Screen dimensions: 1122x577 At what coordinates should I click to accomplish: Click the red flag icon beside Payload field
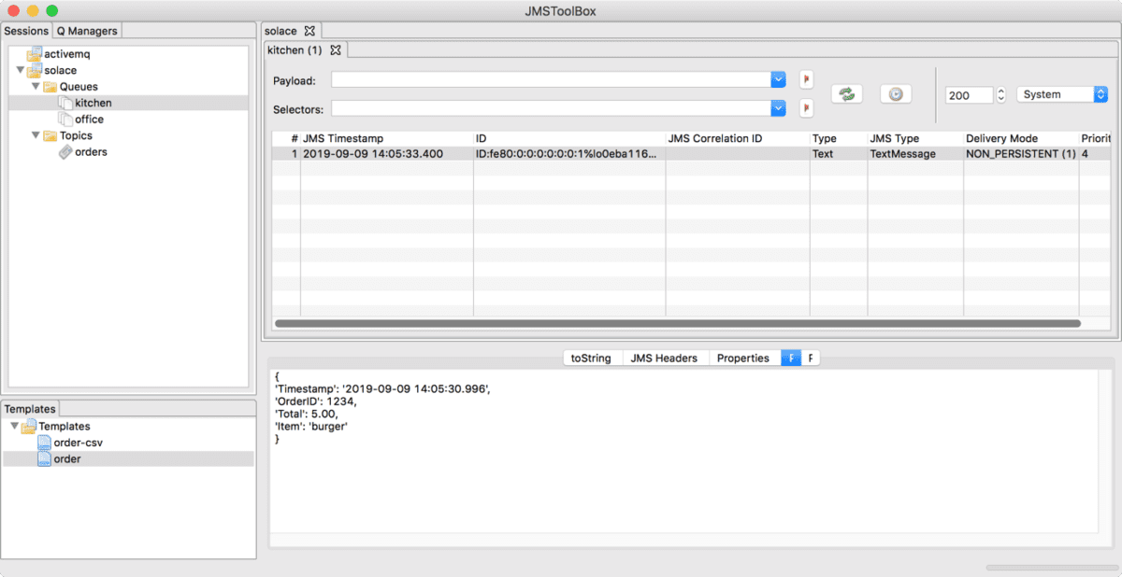click(x=806, y=79)
